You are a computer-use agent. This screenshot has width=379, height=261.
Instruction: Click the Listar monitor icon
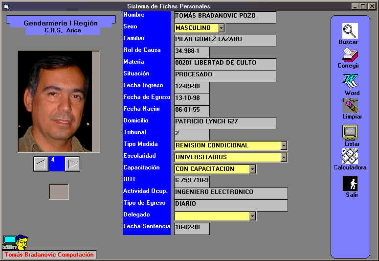coord(350,133)
